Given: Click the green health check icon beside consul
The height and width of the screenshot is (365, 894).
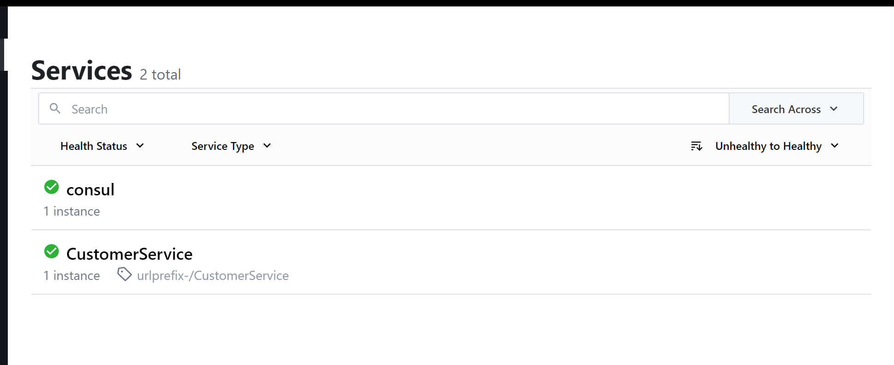Looking at the screenshot, I should 51,187.
